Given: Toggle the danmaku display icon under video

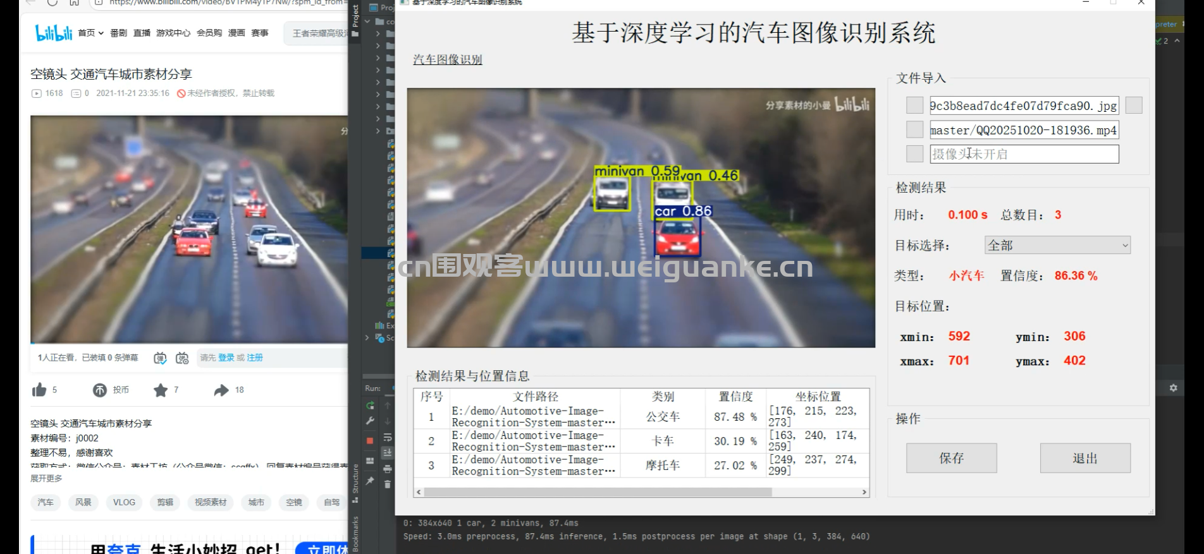Looking at the screenshot, I should click(160, 358).
